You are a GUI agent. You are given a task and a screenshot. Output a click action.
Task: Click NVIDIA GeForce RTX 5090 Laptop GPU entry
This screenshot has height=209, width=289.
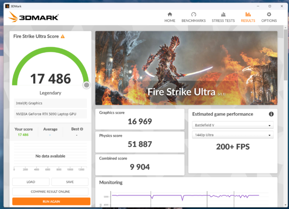(50, 114)
